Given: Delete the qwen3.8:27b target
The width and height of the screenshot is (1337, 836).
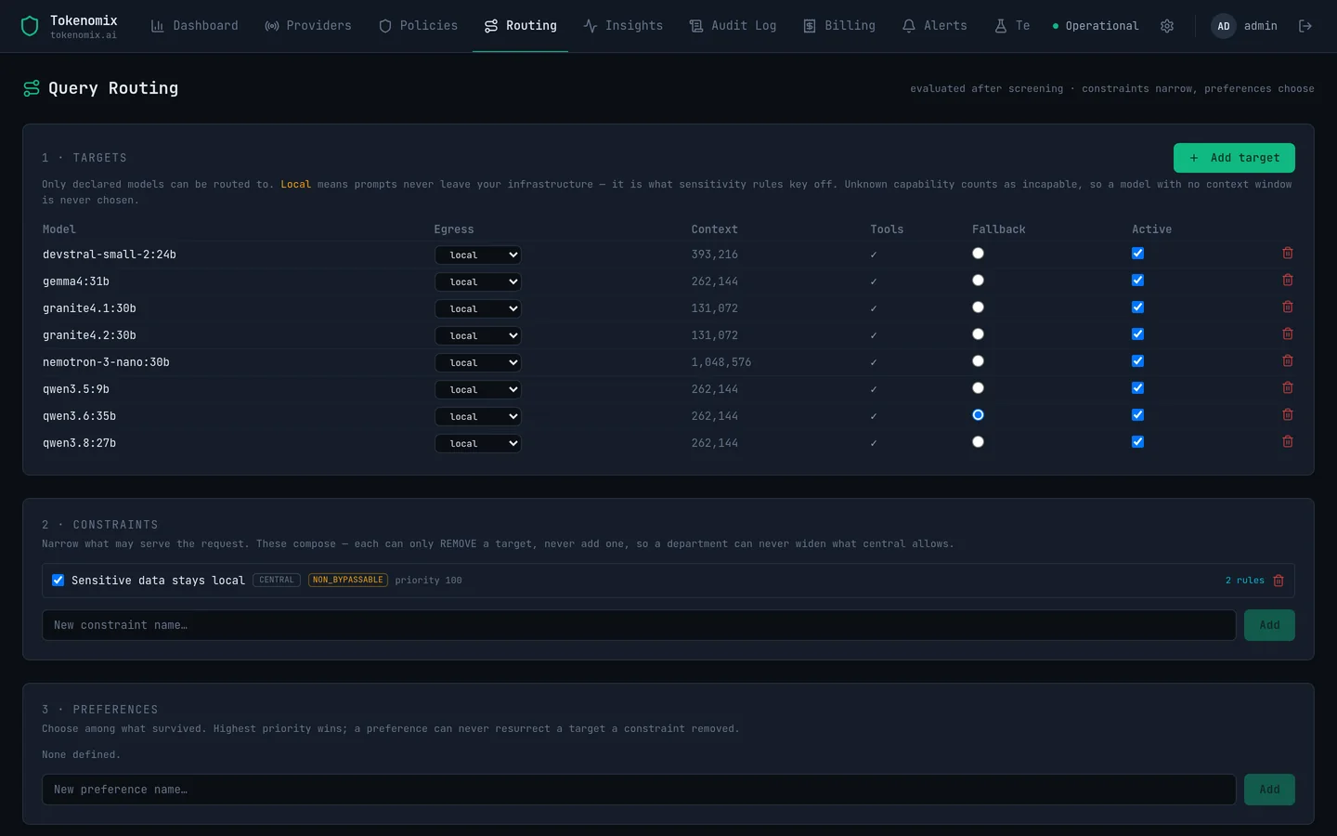Looking at the screenshot, I should point(1288,441).
